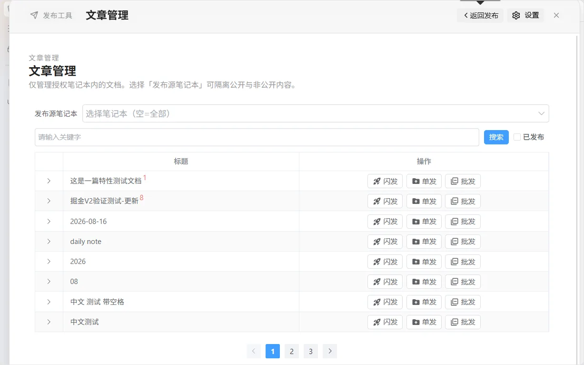The width and height of the screenshot is (584, 365).
Task: Click the 发布工具 paper plane icon
Action: pos(34,15)
